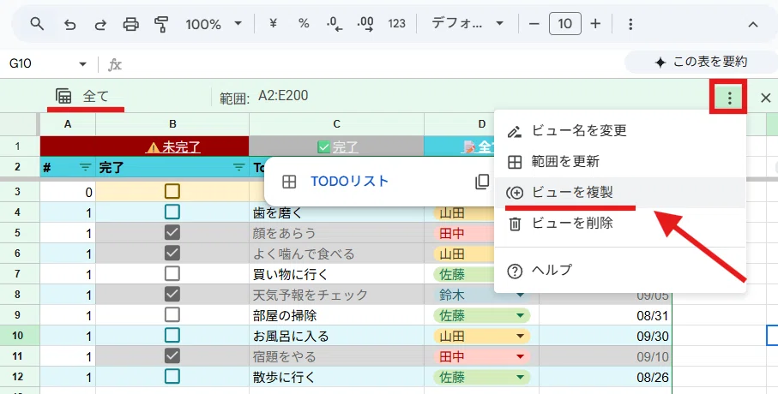The image size is (778, 394).
Task: Open the '佐藤' dropdown in row 9
Action: (x=520, y=315)
